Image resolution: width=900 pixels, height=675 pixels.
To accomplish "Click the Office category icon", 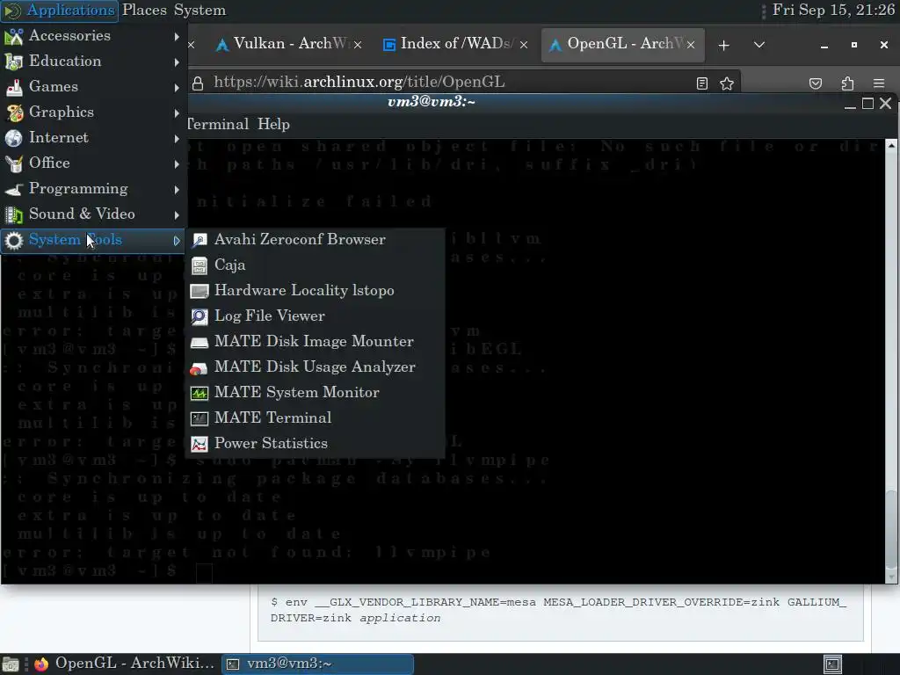I will pyautogui.click(x=14, y=163).
